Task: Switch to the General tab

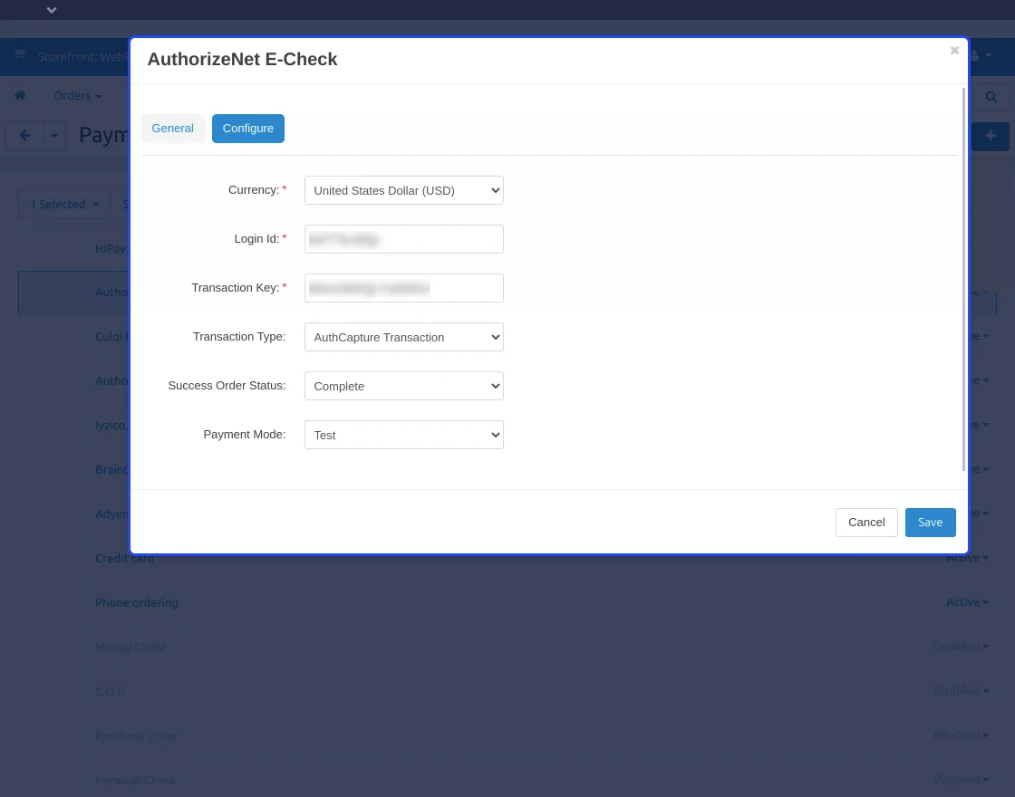Action: pyautogui.click(x=172, y=128)
